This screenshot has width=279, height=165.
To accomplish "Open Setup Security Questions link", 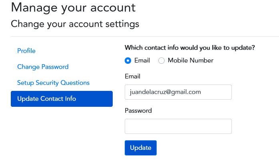I will 53,83.
